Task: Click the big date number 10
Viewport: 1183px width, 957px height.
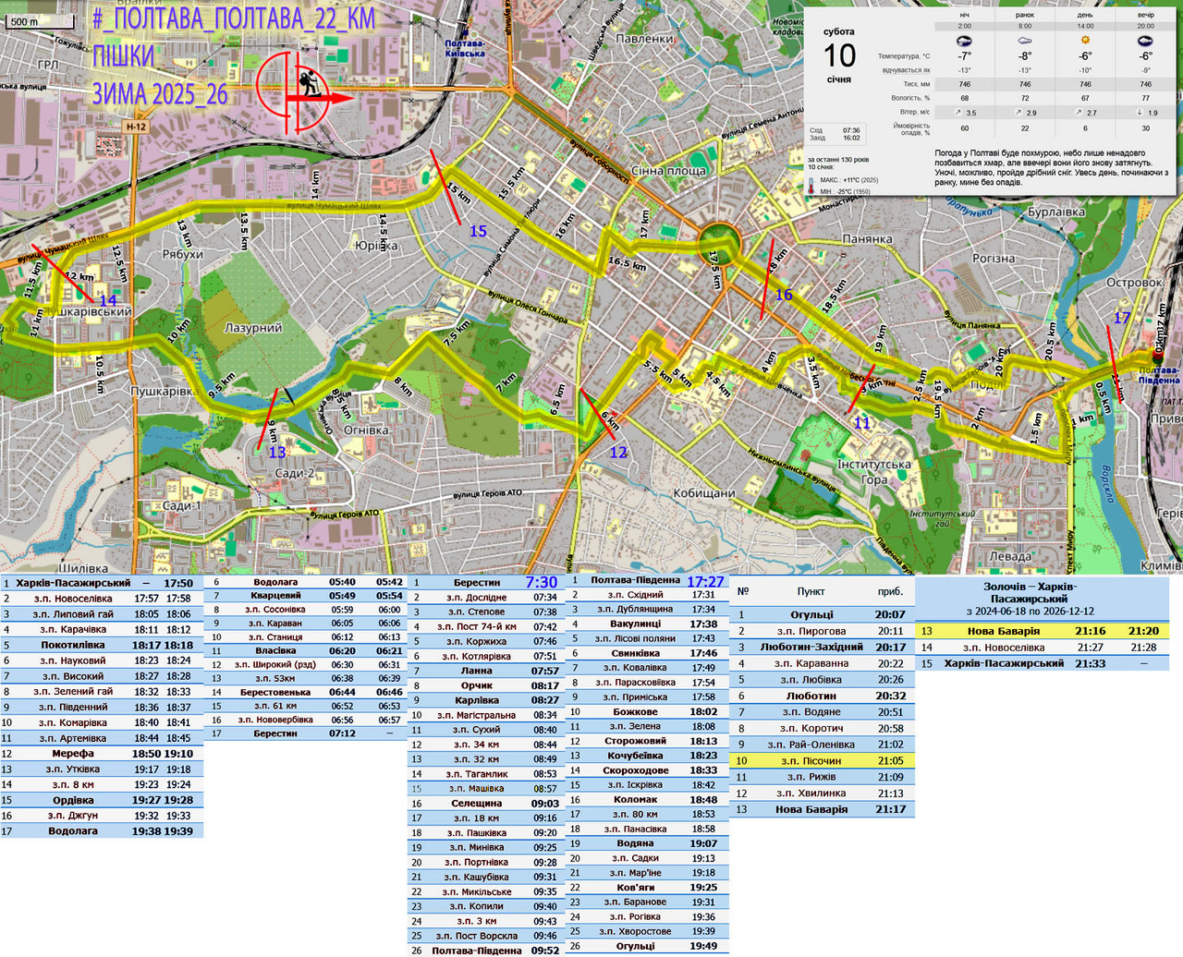Action: point(839,55)
